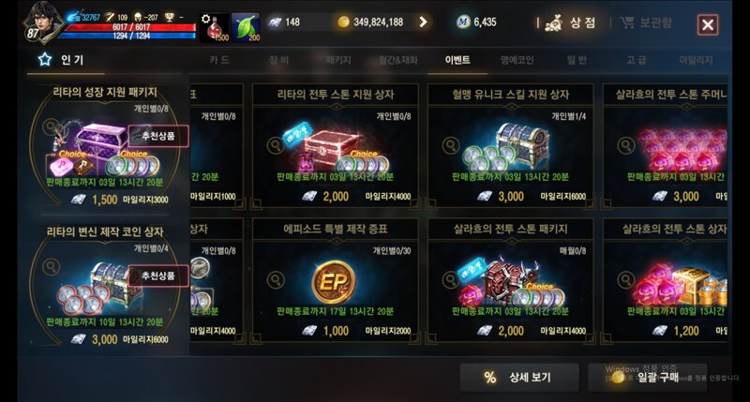Screen dimensions: 750x402
Task: Click the 상세 보기 button
Action: click(519, 377)
